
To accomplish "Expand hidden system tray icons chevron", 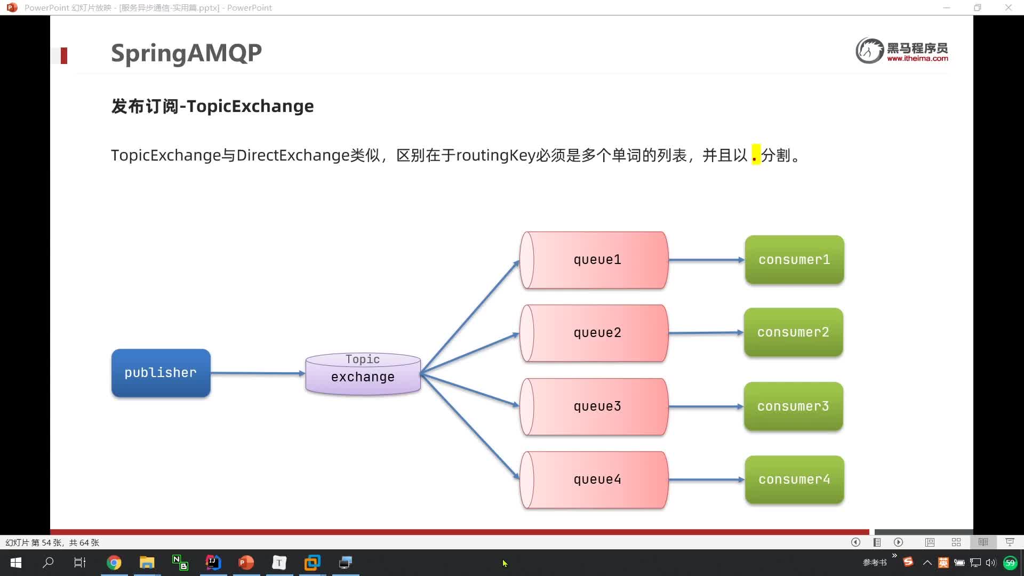I will [927, 563].
